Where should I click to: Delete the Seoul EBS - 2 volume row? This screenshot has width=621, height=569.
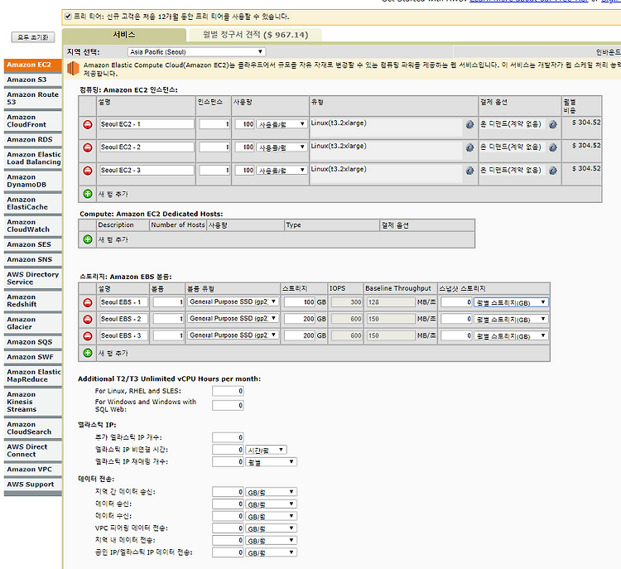click(88, 320)
